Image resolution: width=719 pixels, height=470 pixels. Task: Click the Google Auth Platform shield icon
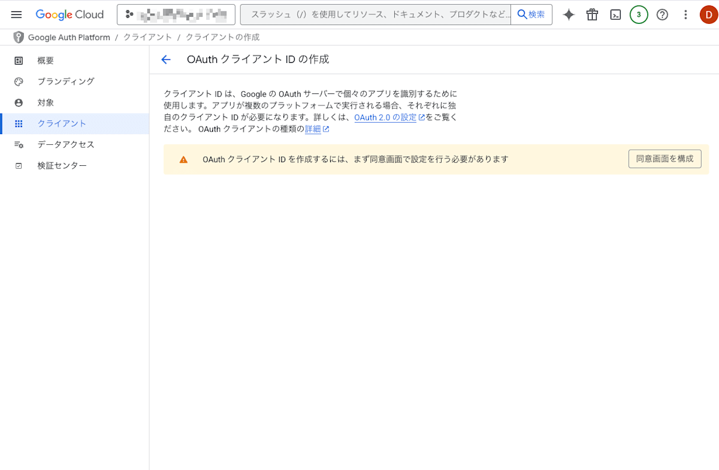pyautogui.click(x=19, y=37)
